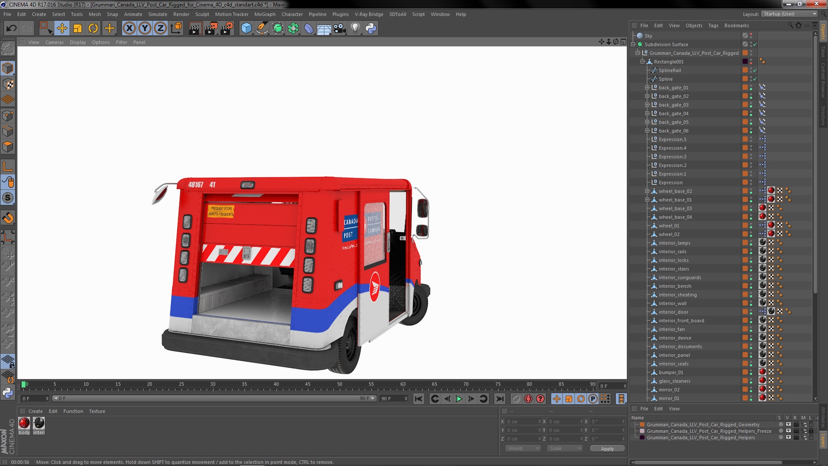The image size is (828, 466).
Task: Toggle the Z axis lock
Action: click(160, 28)
